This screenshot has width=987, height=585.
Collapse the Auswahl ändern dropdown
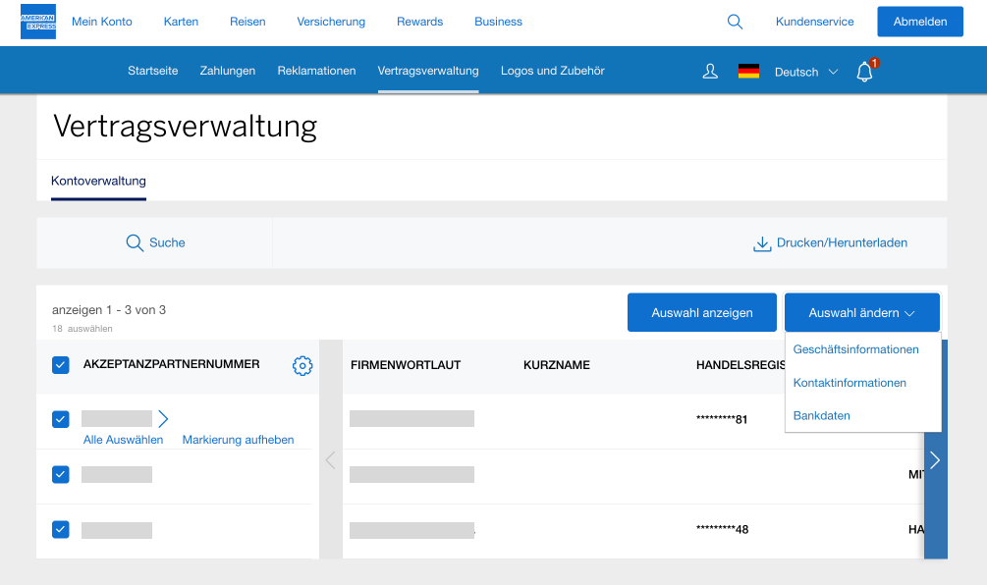pos(861,311)
